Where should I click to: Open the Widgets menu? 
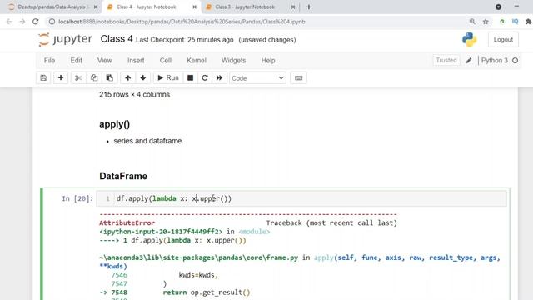[x=233, y=61]
